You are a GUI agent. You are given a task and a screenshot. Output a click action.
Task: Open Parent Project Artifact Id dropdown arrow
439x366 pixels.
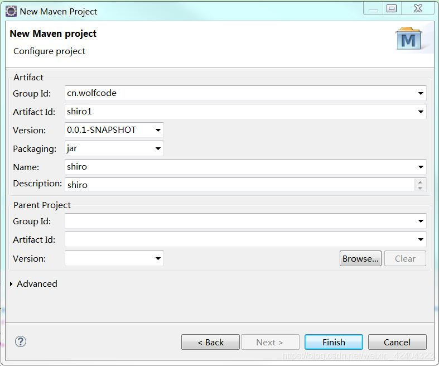click(421, 239)
